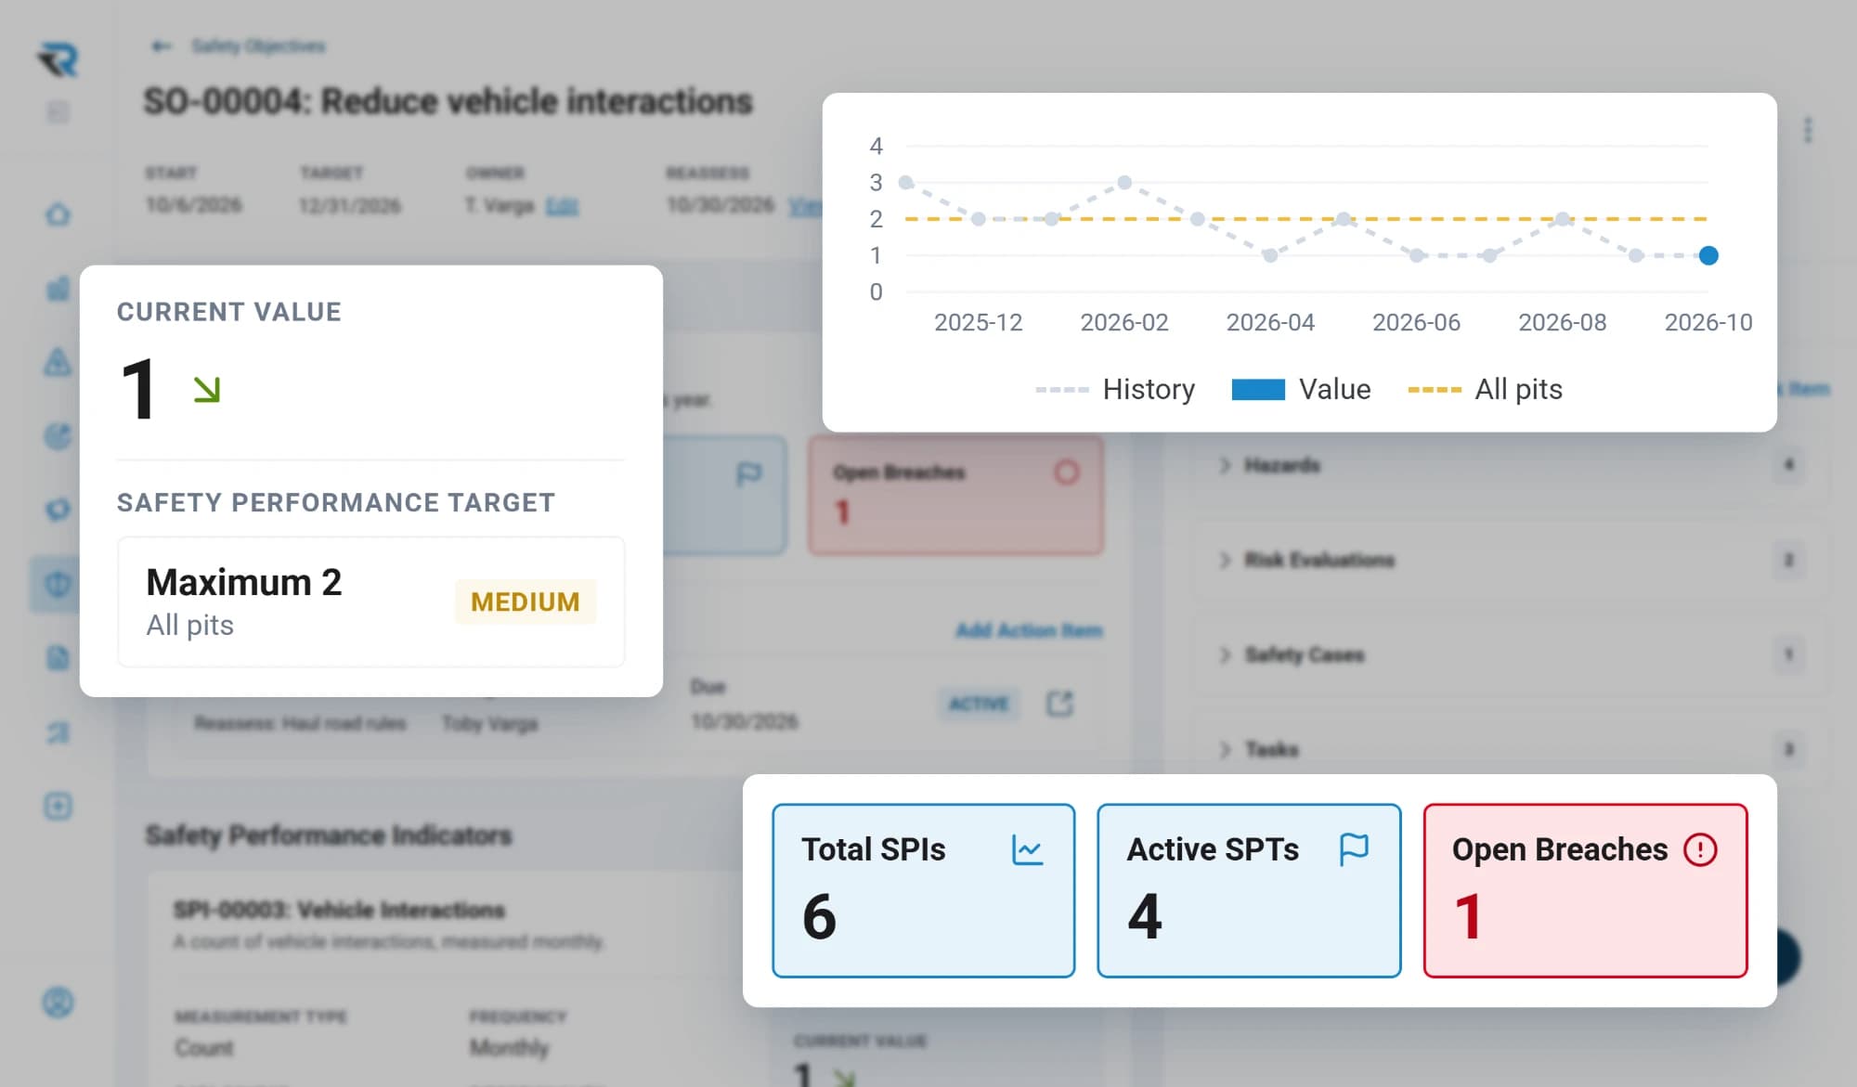Click the Open Breaches alert icon
1857x1087 pixels.
1700,849
